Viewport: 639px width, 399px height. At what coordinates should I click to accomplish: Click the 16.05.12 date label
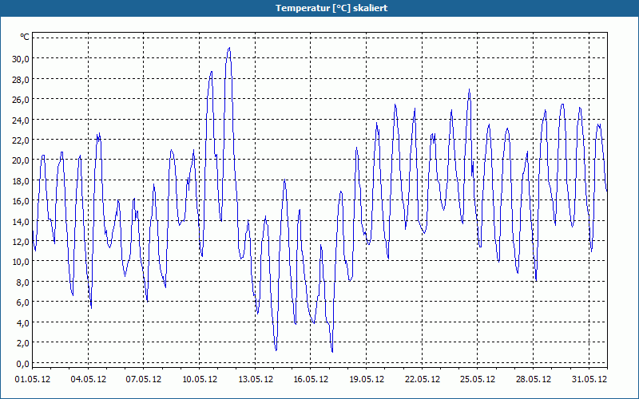point(311,379)
